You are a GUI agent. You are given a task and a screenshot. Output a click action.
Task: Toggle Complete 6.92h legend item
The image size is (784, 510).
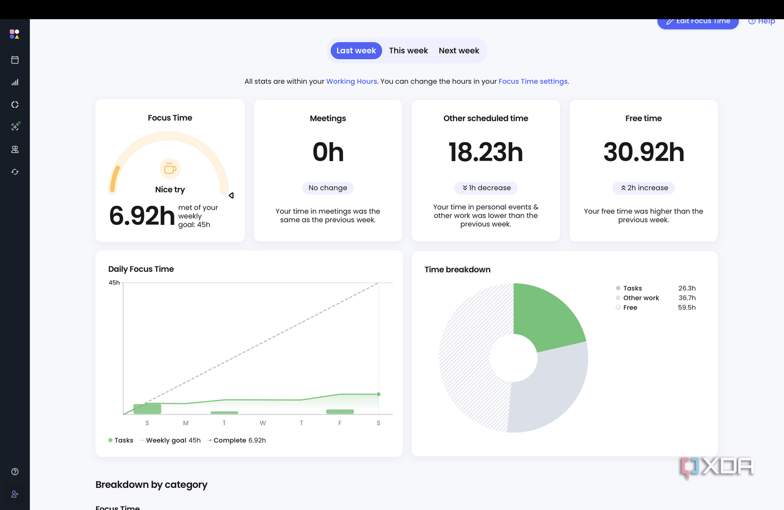237,441
